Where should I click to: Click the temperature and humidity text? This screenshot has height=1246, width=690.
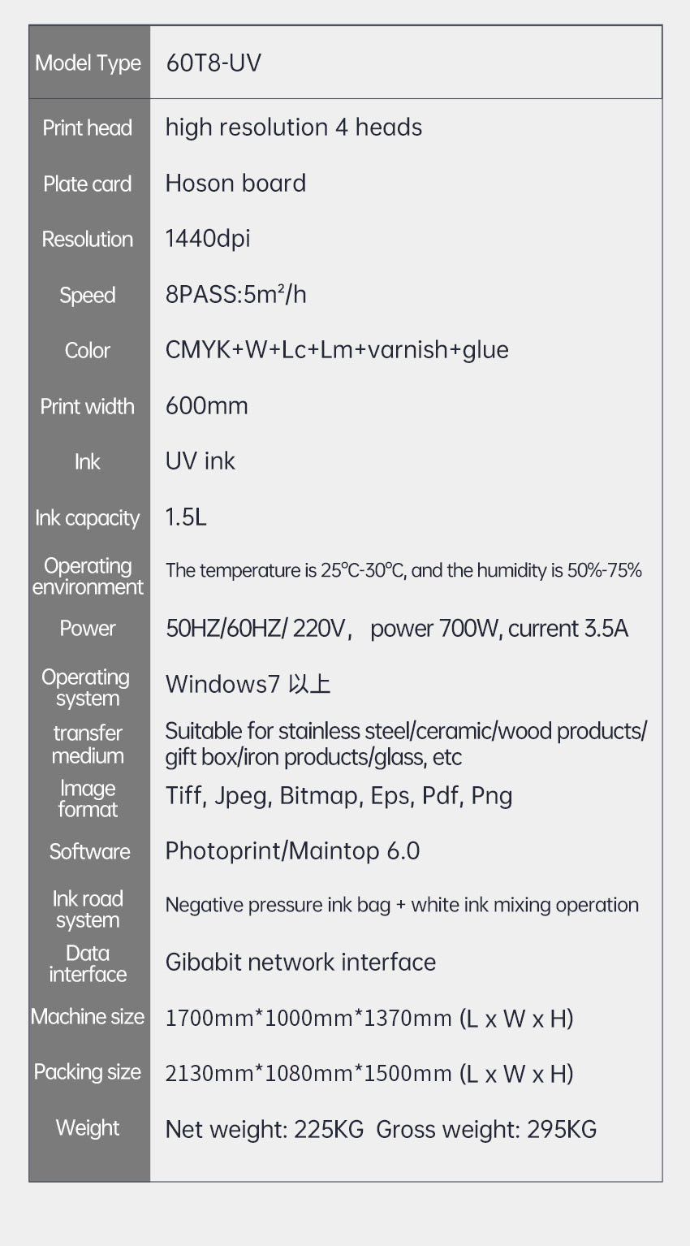pos(403,570)
